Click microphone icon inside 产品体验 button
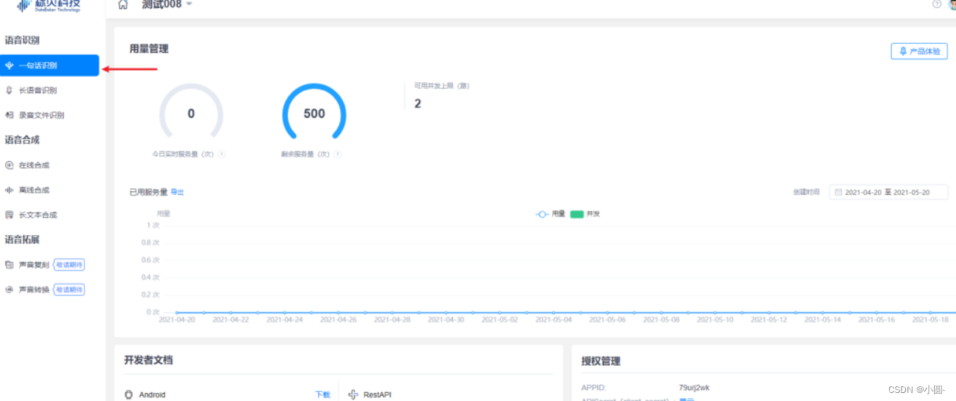 (x=903, y=51)
